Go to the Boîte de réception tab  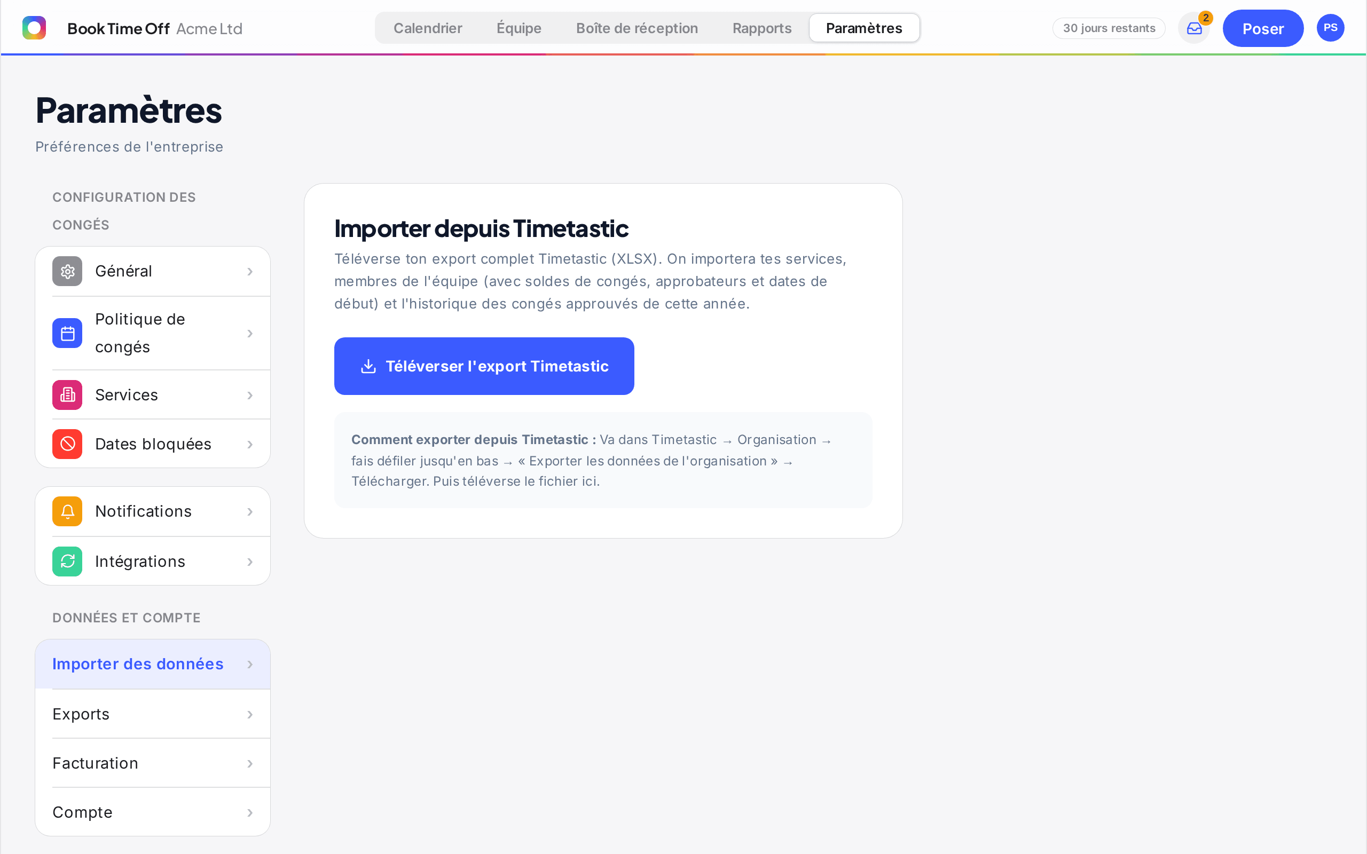click(637, 28)
